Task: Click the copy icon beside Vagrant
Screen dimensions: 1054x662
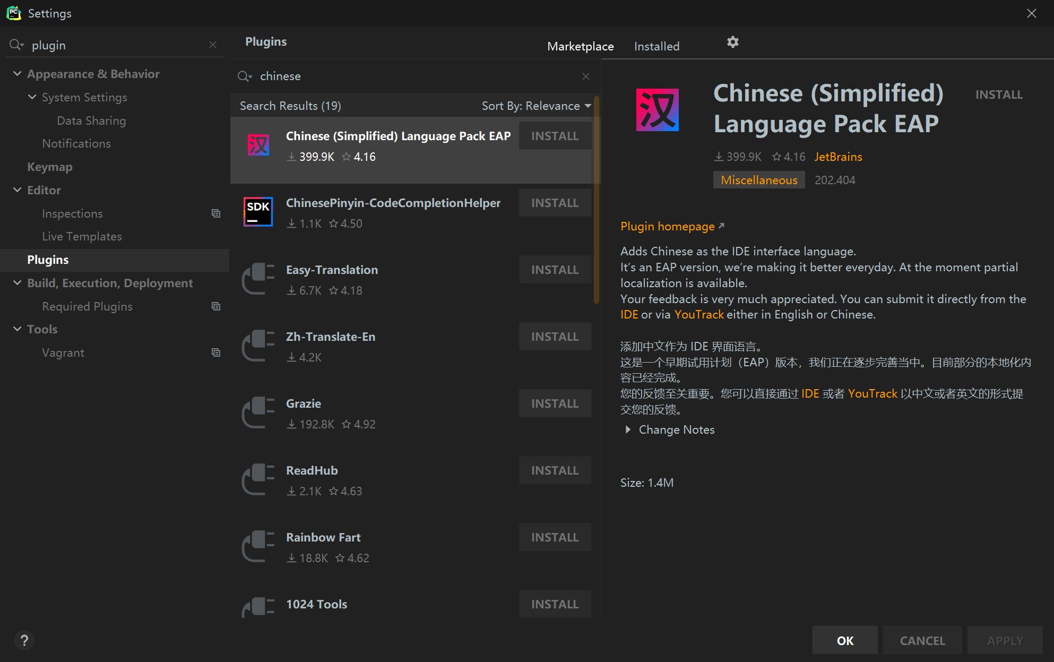Action: pyautogui.click(x=215, y=353)
